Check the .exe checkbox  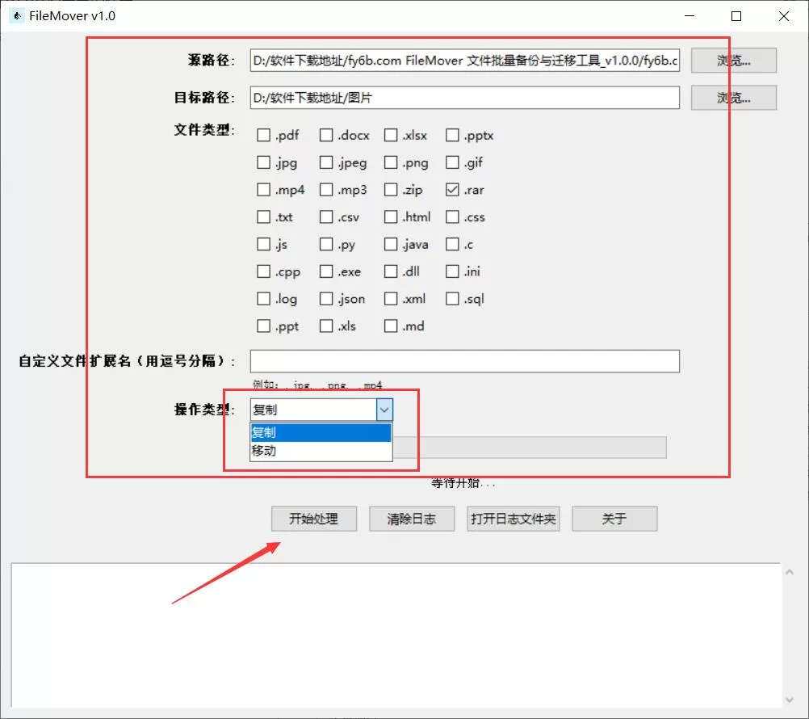[x=326, y=271]
